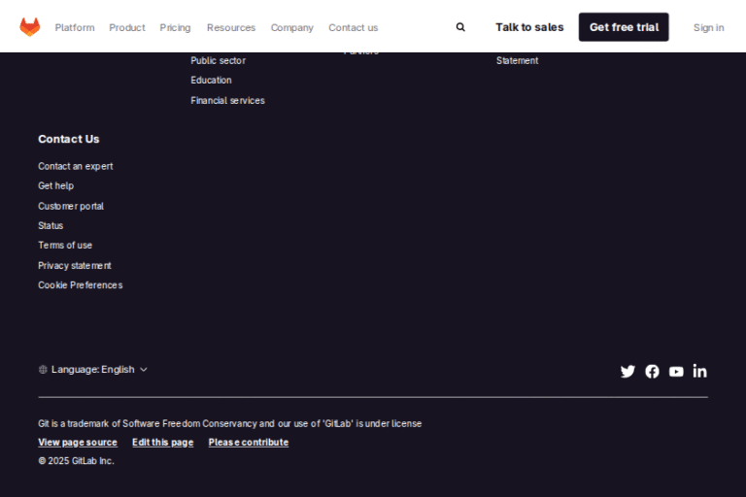The height and width of the screenshot is (497, 746).
Task: Open the Company menu
Action: (292, 27)
